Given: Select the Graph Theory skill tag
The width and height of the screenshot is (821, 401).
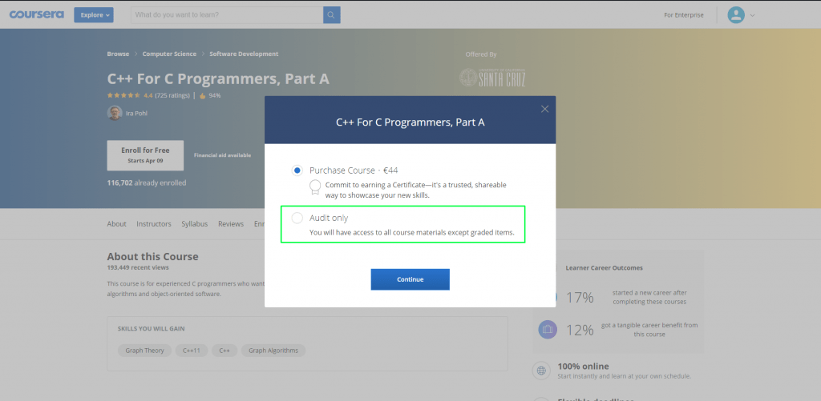Looking at the screenshot, I should point(144,351).
